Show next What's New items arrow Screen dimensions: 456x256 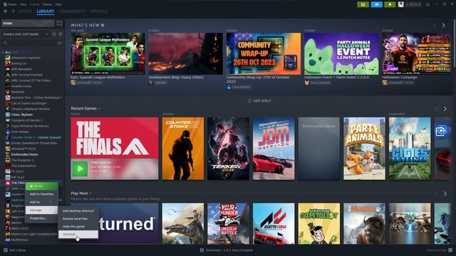point(443,26)
